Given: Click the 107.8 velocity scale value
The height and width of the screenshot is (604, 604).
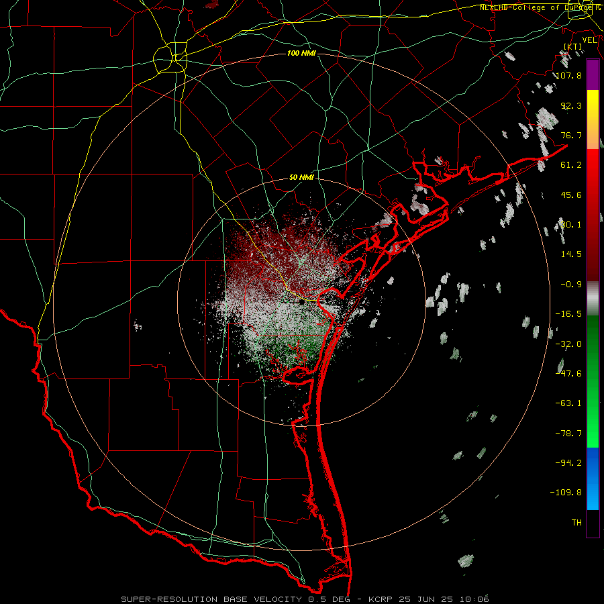Looking at the screenshot, I should [x=569, y=75].
